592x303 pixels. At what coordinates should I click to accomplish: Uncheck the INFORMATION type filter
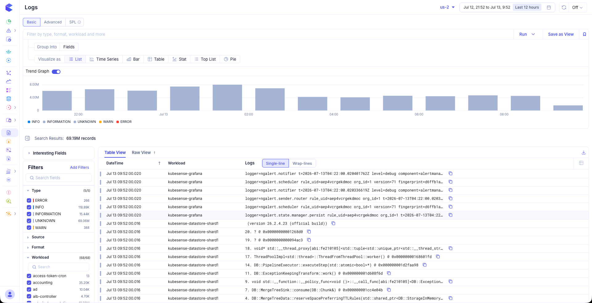[x=29, y=214]
